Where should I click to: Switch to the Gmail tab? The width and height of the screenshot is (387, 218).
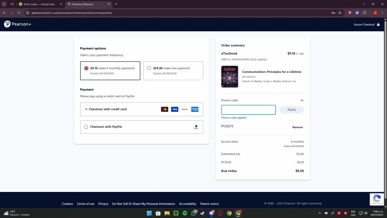pyautogui.click(x=12, y=4)
